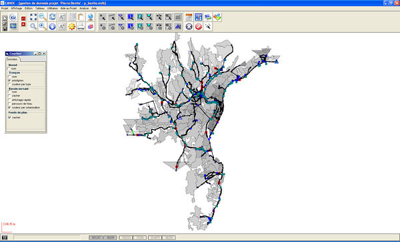The image size is (400, 242).
Task: Click the yellow sun gear icon
Action: click(72, 27)
